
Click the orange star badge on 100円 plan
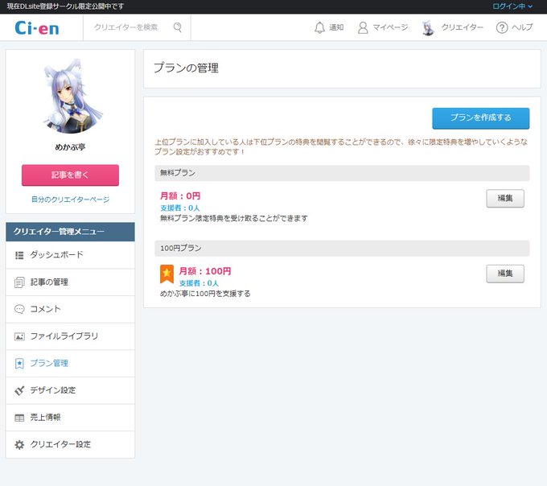coord(167,274)
